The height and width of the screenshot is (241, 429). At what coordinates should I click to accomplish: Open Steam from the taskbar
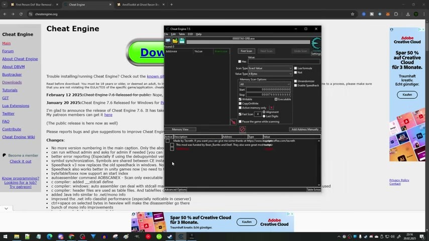click(170, 236)
